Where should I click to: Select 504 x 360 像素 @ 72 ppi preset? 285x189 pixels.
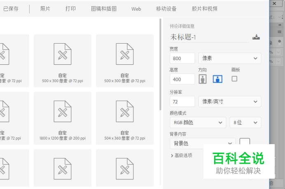coord(125,118)
